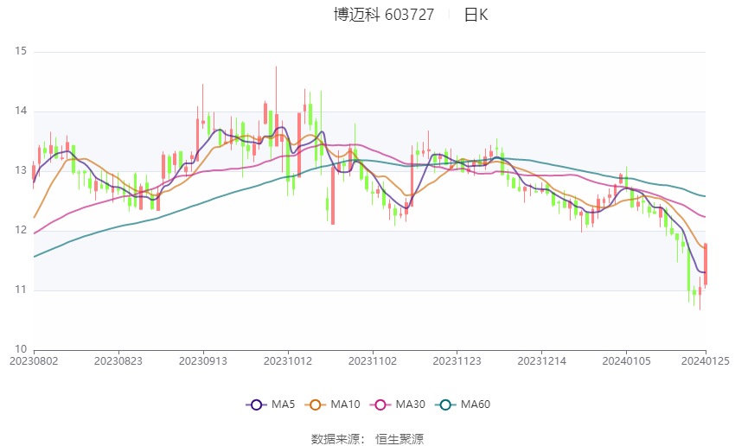Toggle the MA60 legend series

point(463,405)
